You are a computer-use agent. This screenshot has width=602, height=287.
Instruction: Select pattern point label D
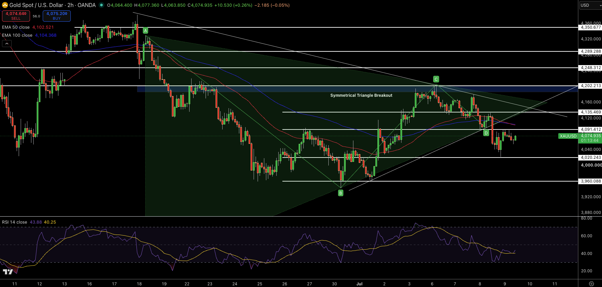click(486, 133)
